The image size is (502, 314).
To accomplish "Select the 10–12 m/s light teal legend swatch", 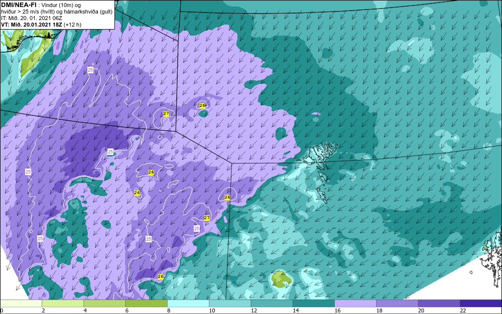I will (230, 303).
